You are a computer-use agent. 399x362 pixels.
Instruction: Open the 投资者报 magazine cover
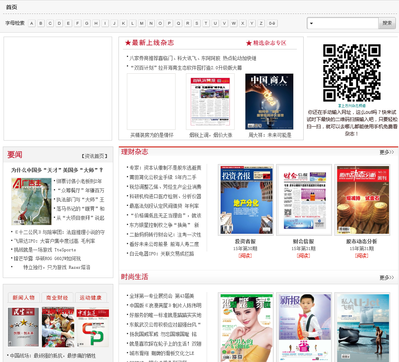click(x=245, y=200)
